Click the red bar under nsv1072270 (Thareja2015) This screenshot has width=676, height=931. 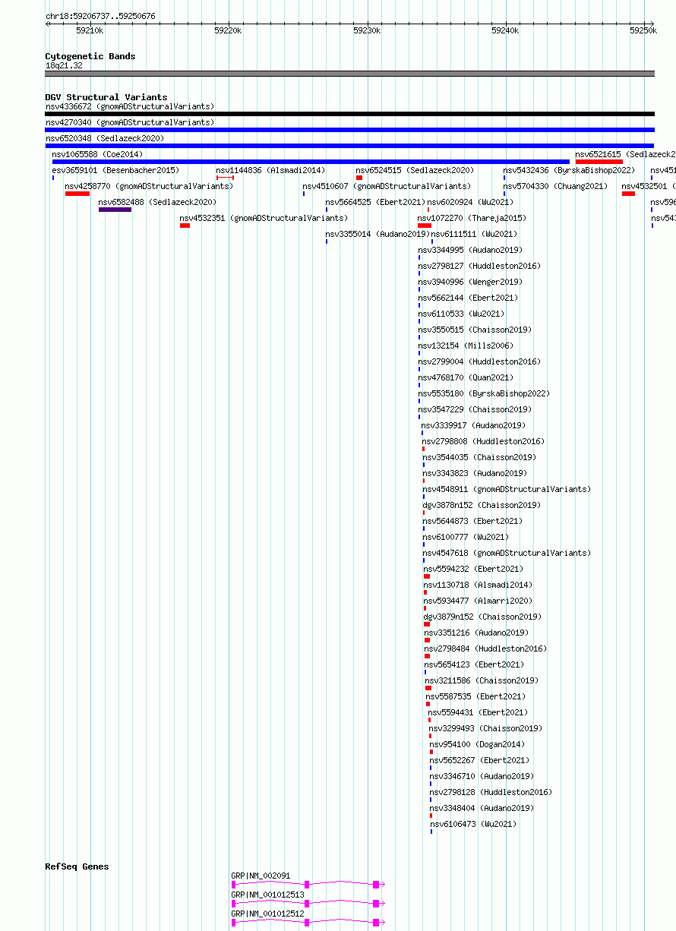point(425,226)
